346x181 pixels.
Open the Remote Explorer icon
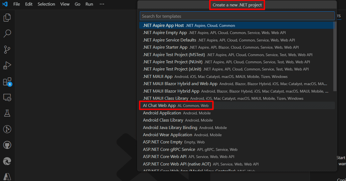point(7,98)
